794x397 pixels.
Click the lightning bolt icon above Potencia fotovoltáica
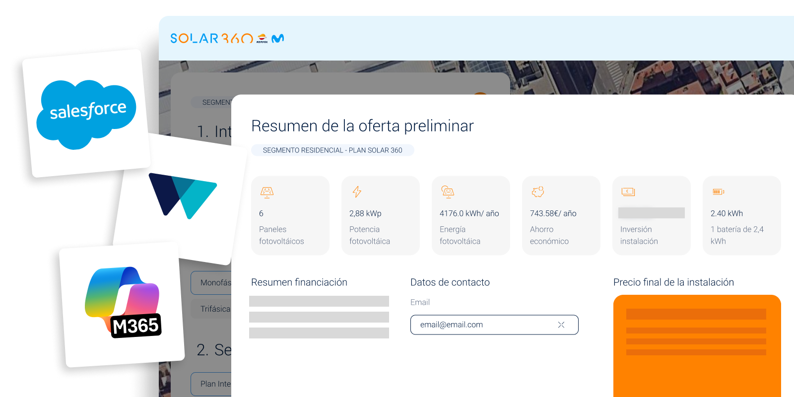tap(357, 192)
